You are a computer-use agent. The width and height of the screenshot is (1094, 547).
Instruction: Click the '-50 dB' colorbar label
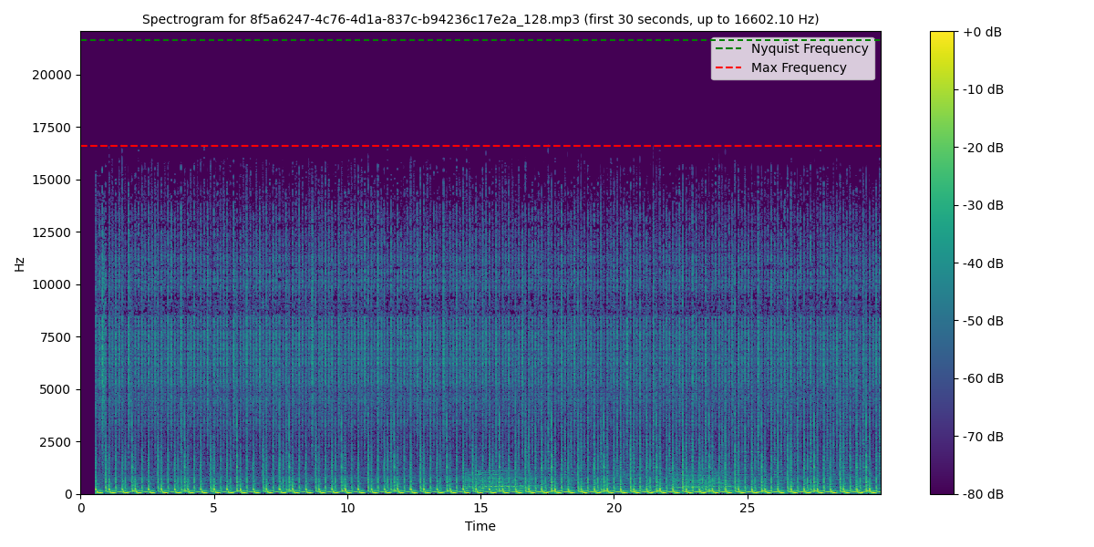click(982, 321)
